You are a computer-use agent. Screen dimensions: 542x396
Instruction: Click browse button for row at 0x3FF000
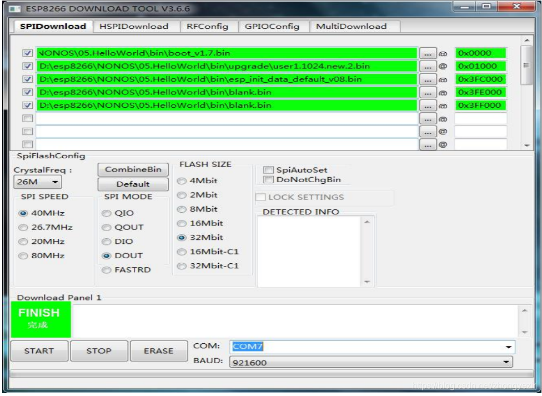pos(428,106)
